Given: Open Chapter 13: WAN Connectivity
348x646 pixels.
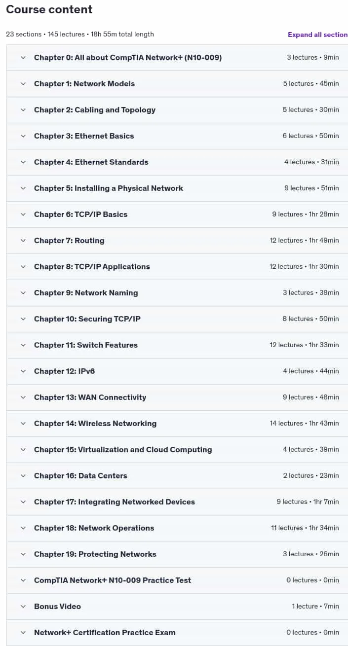Looking at the screenshot, I should click(x=177, y=397).
